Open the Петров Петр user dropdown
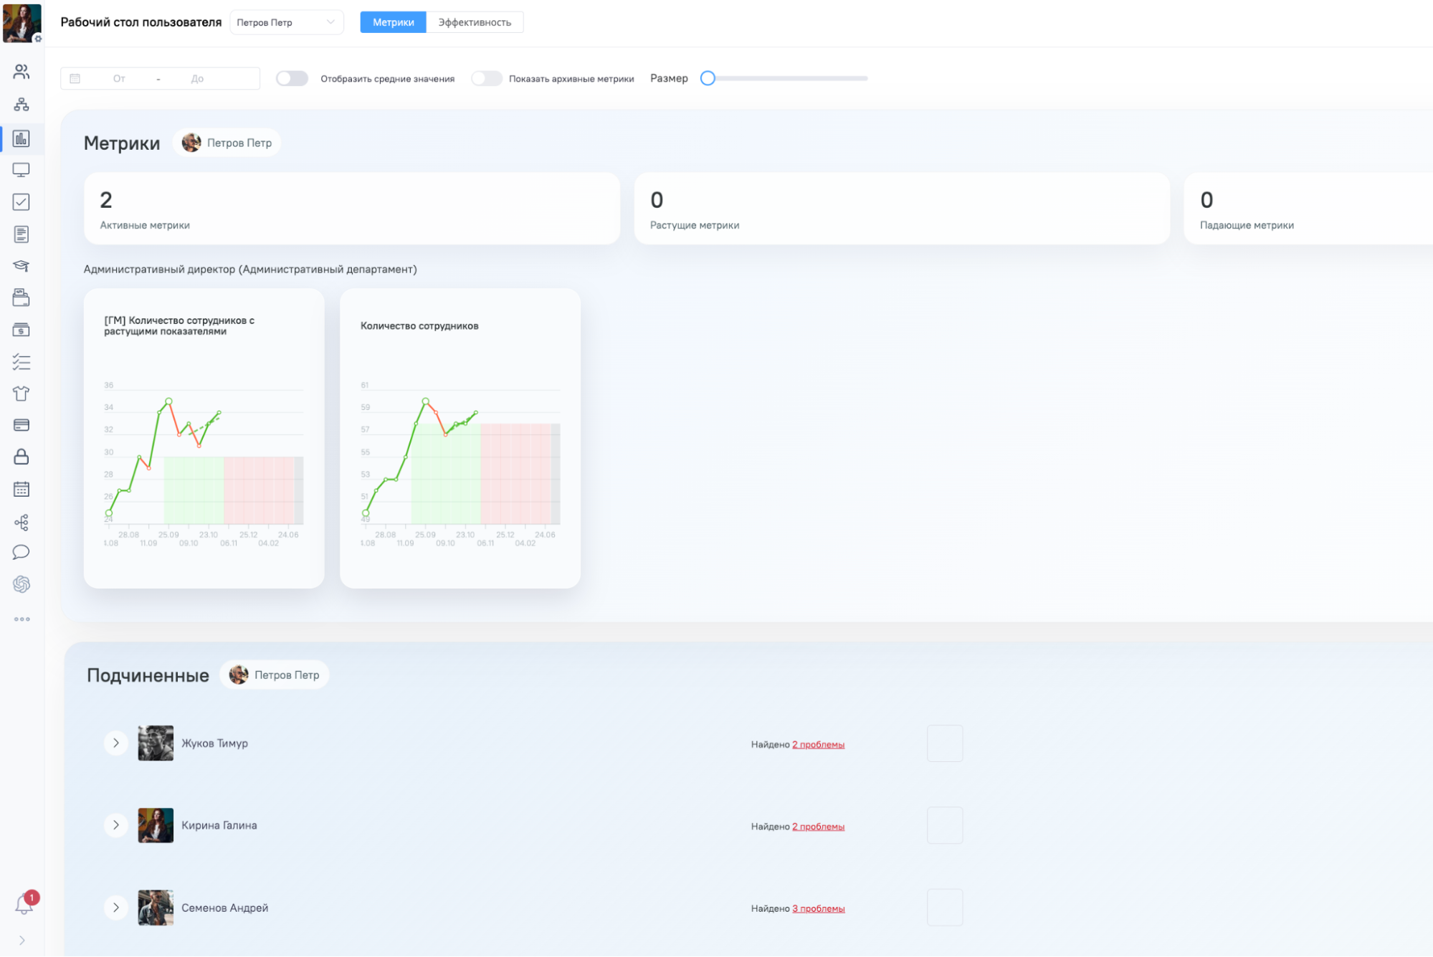1433x957 pixels. tap(287, 22)
